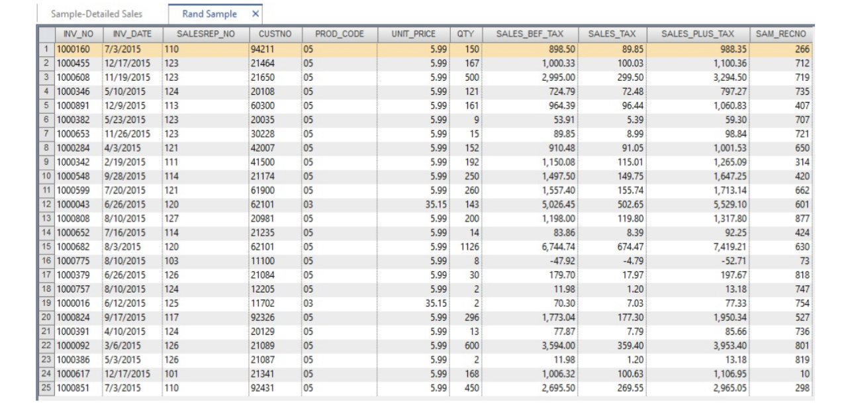Click the UNIT_PRICE column header
850x411 pixels.
click(x=413, y=34)
